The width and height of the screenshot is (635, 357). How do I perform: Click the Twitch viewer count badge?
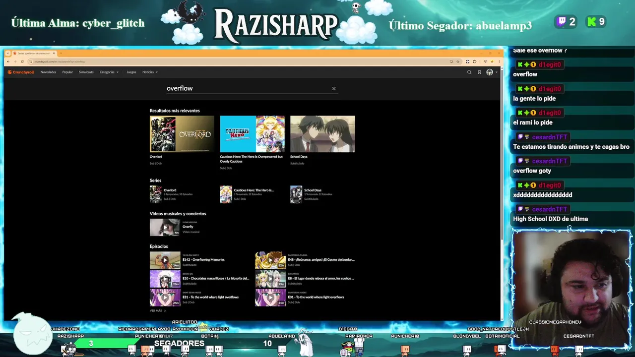(x=566, y=22)
